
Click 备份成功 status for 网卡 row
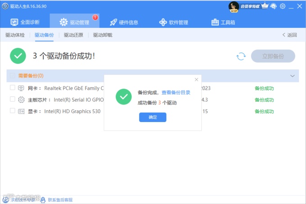(264, 88)
